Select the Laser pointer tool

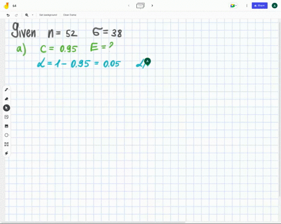(6, 153)
